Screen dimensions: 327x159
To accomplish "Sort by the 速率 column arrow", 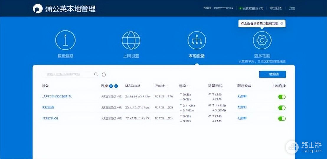I will [x=188, y=86].
